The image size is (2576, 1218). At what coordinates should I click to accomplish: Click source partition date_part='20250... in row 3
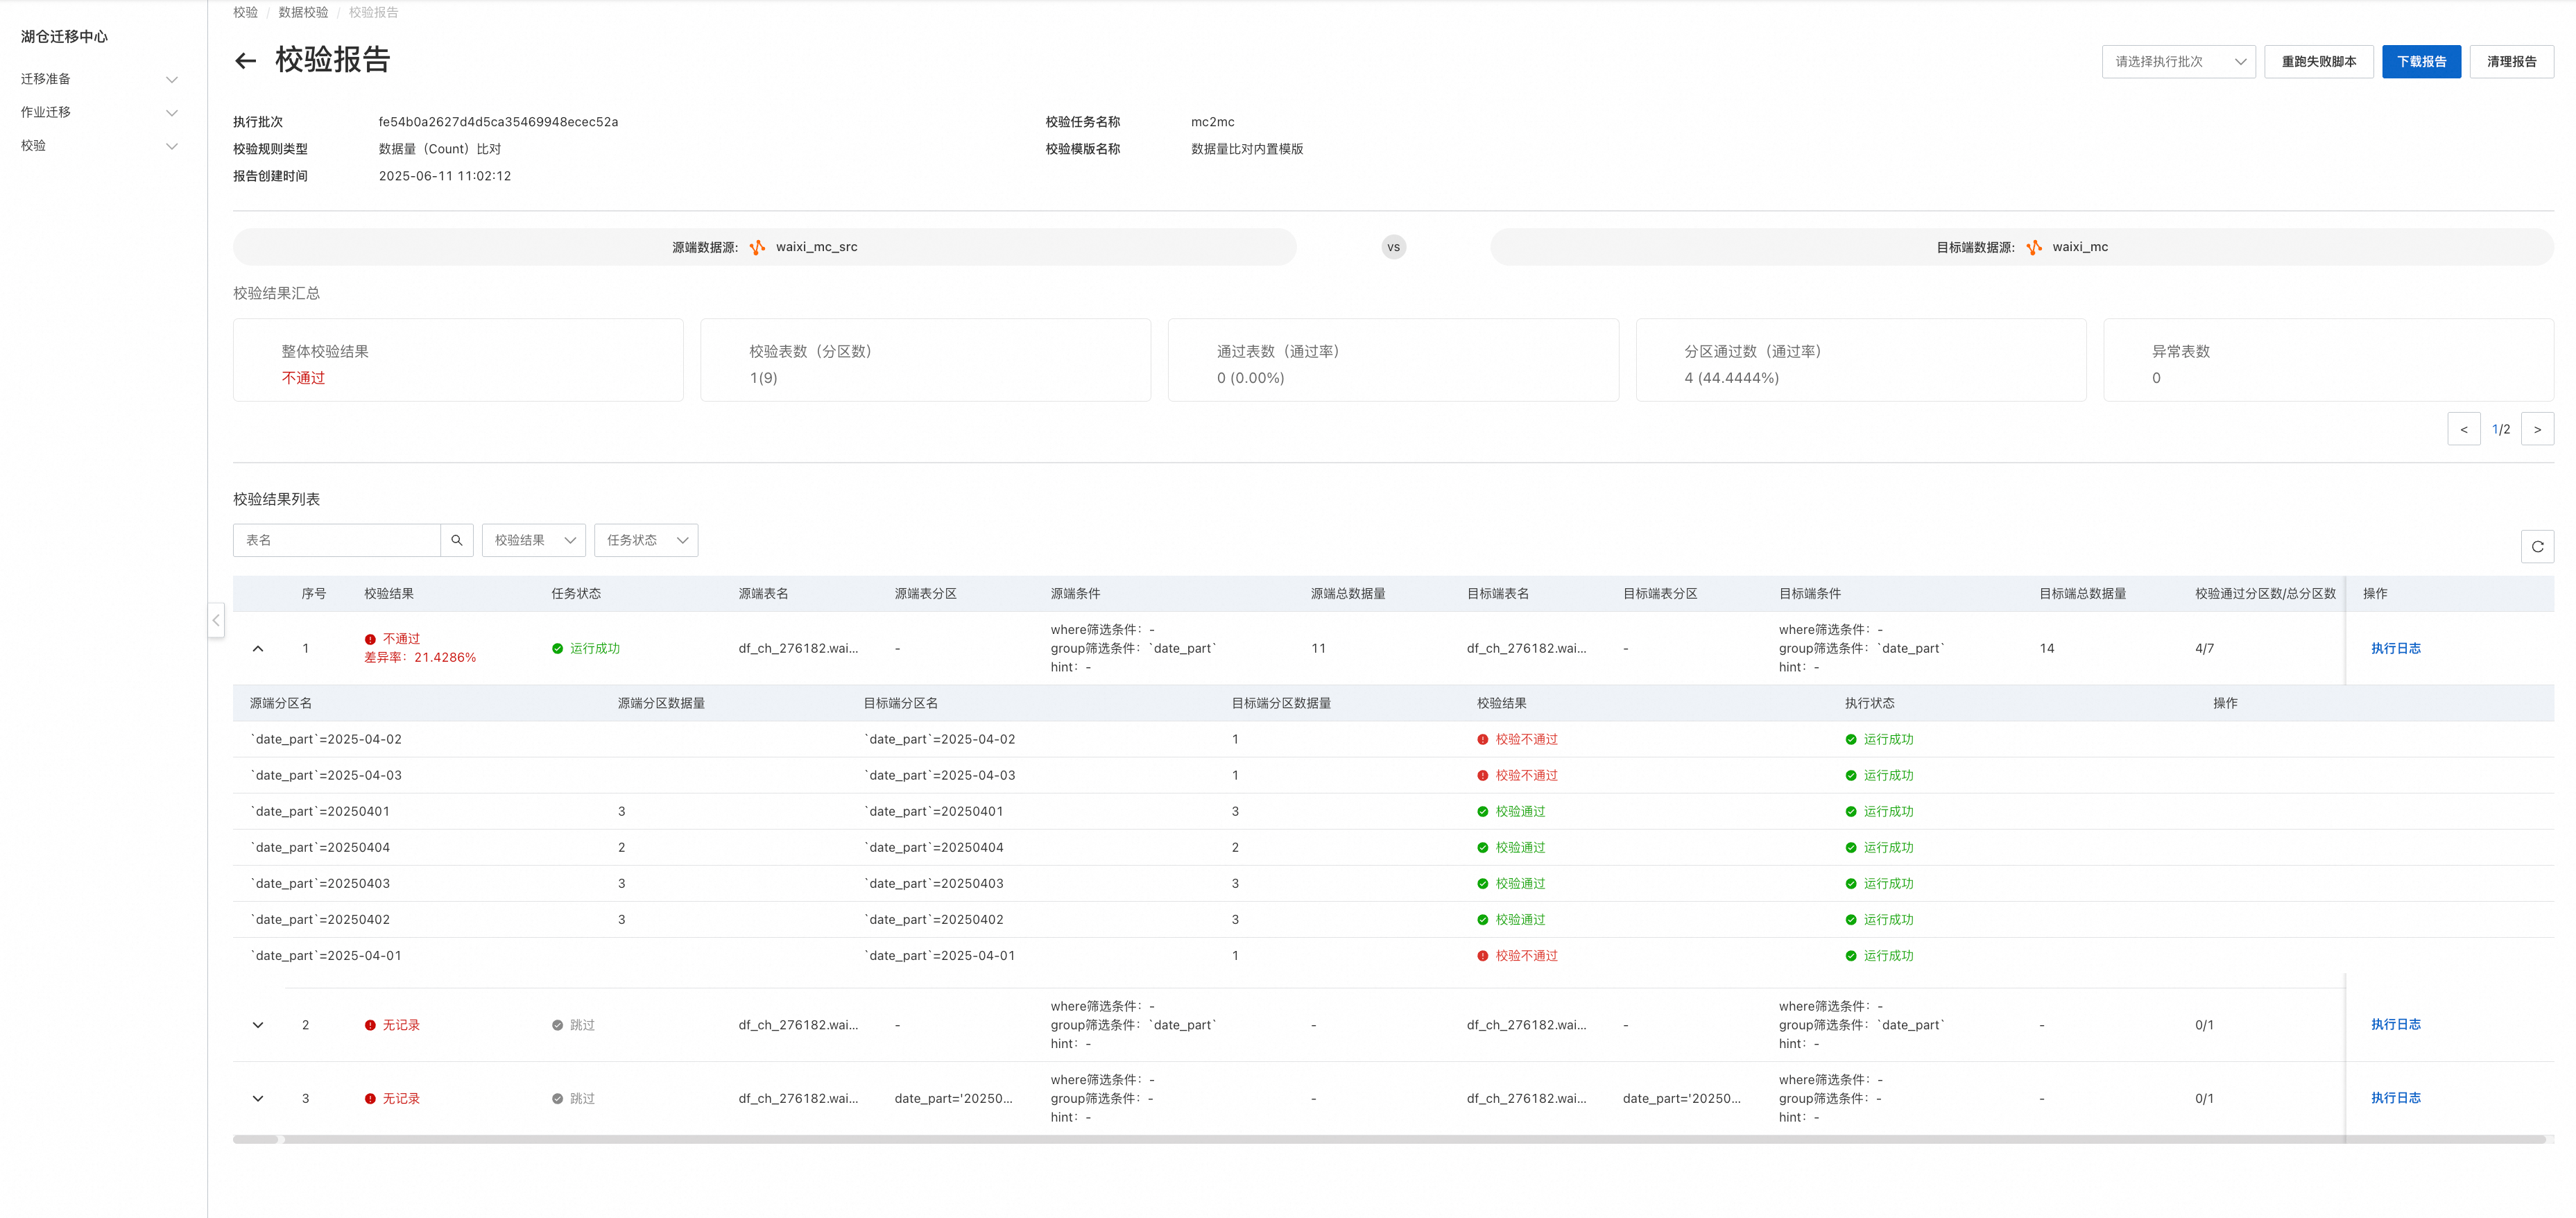pyautogui.click(x=953, y=1099)
